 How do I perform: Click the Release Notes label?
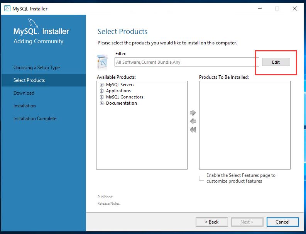point(109,203)
